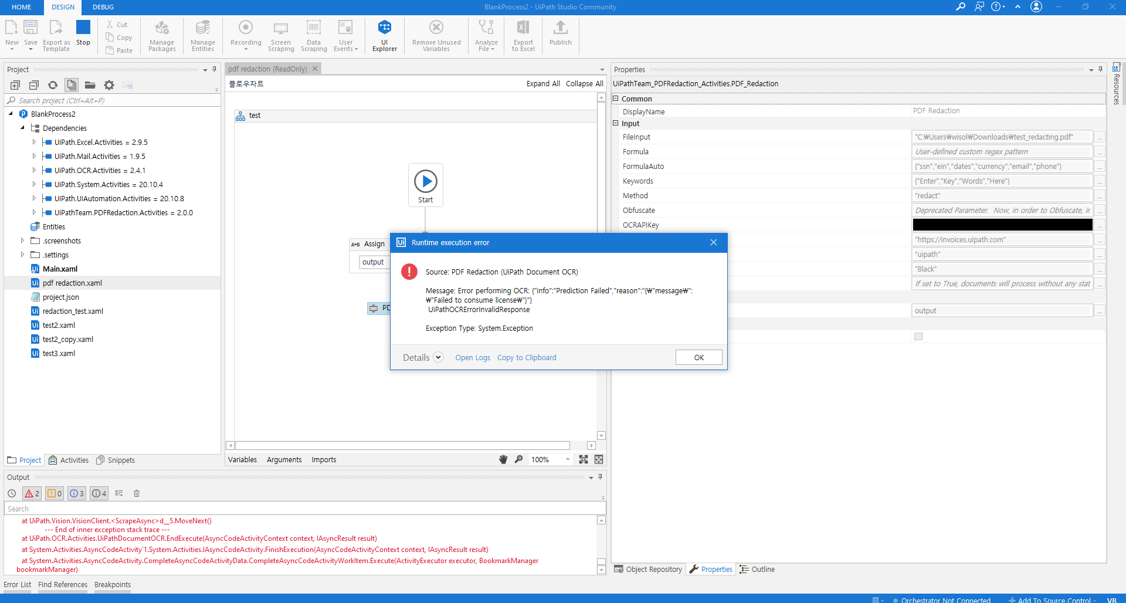The height and width of the screenshot is (603, 1126).
Task: Click Open Logs link
Action: pyautogui.click(x=473, y=358)
